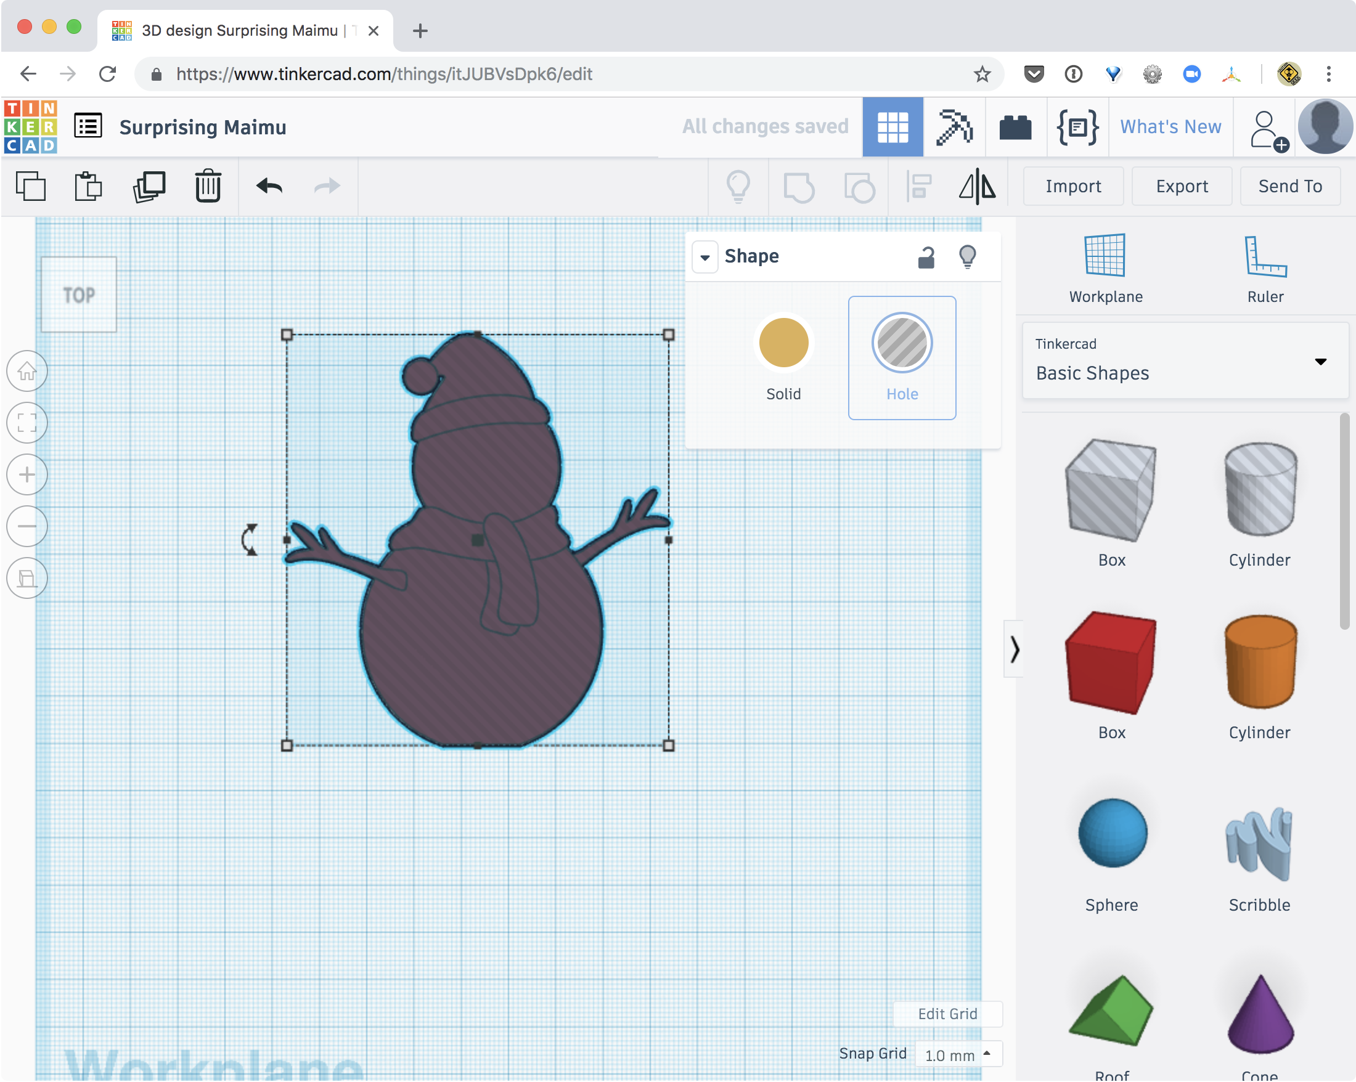Switch to the 3D design Surprising Maimu tab
The height and width of the screenshot is (1082, 1356).
click(x=239, y=30)
